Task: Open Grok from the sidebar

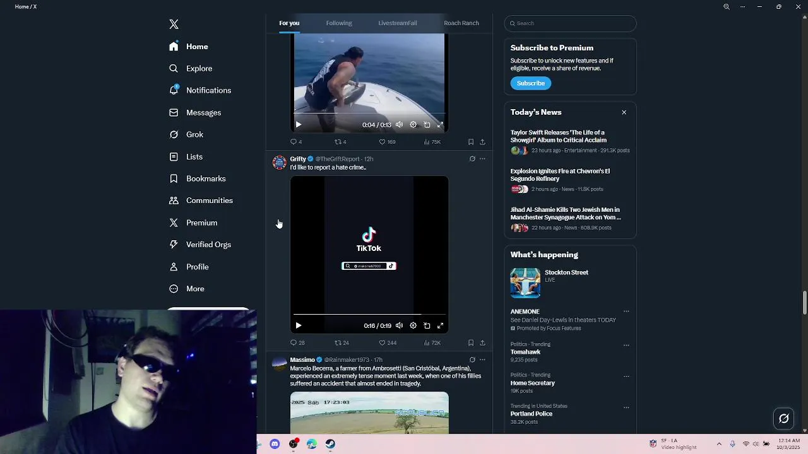Action: (x=186, y=134)
